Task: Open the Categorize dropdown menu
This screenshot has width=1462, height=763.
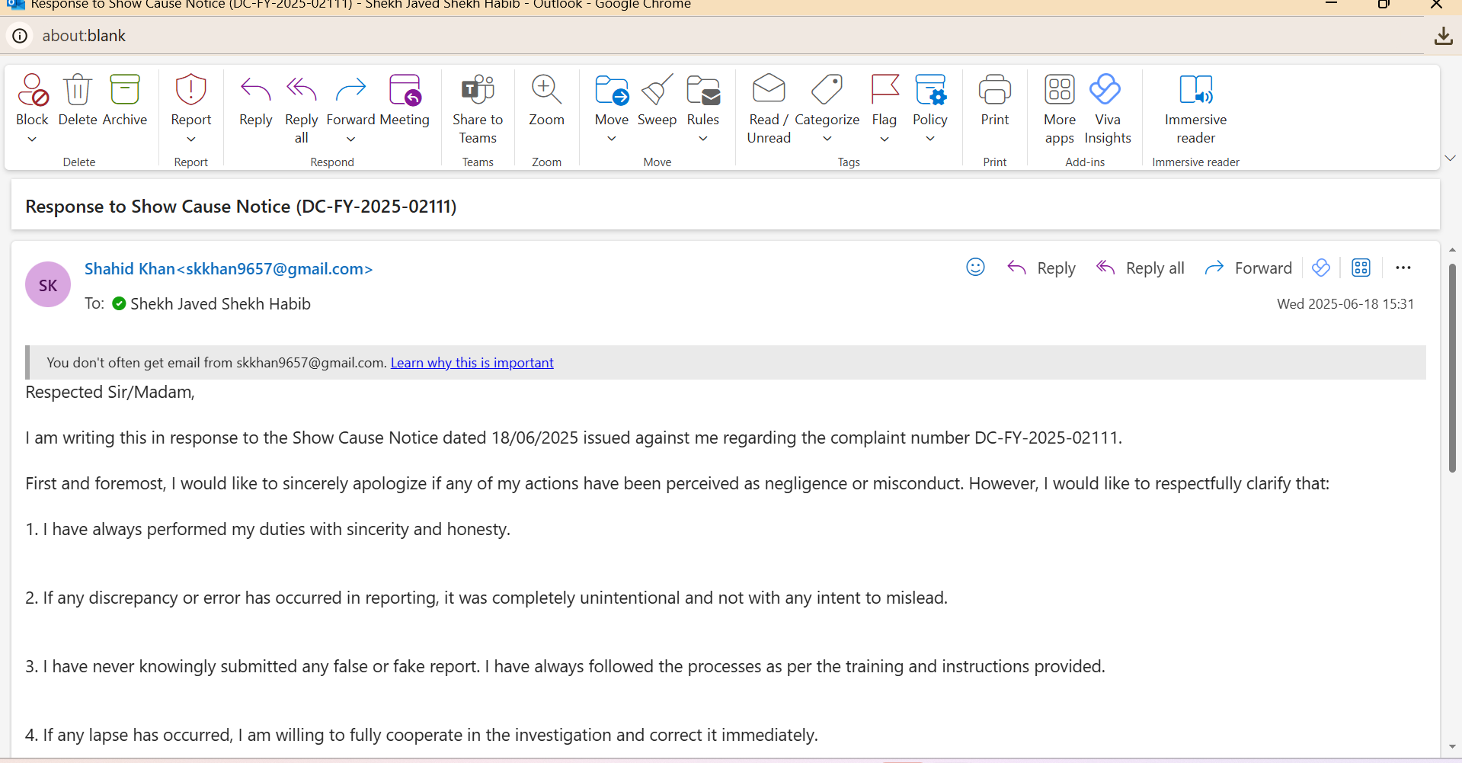Action: point(827,139)
